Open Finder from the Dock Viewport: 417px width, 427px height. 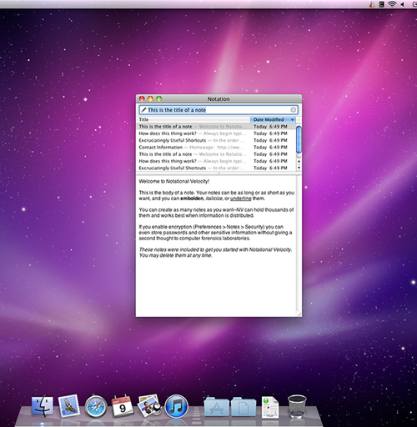[x=43, y=406]
